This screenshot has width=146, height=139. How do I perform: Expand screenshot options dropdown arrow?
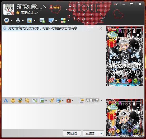(63, 101)
